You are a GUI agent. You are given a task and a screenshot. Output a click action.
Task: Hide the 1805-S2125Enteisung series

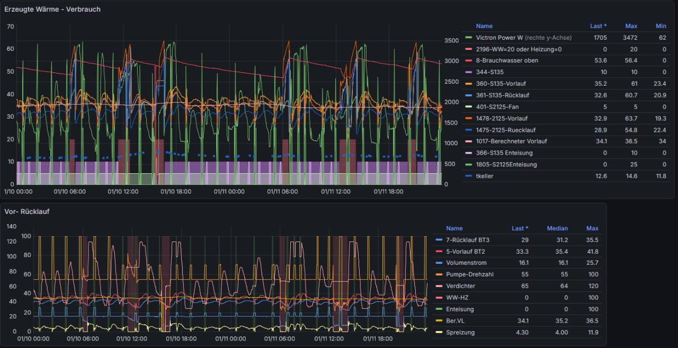pos(506,165)
